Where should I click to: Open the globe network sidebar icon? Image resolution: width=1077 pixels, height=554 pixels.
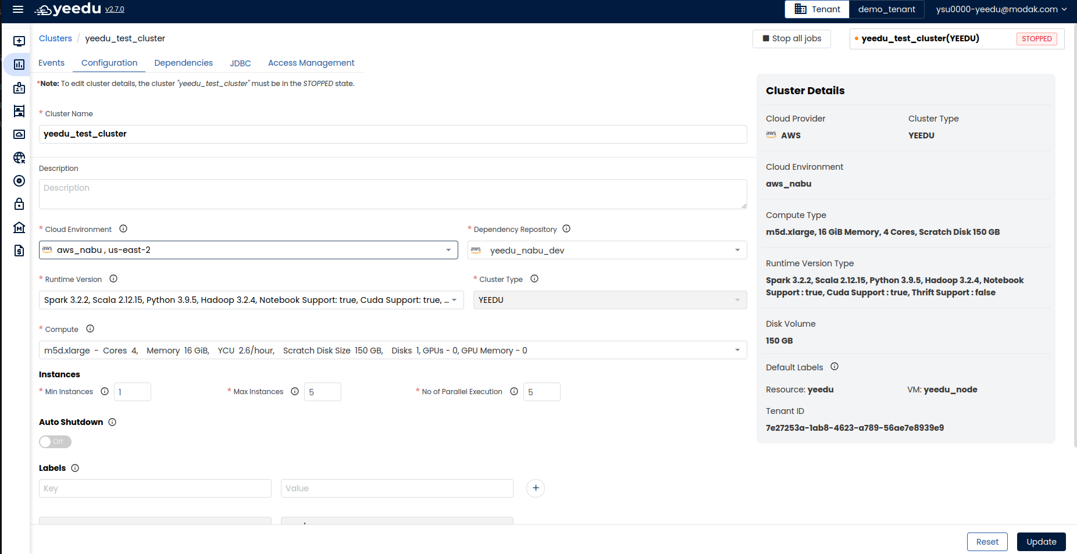(19, 158)
